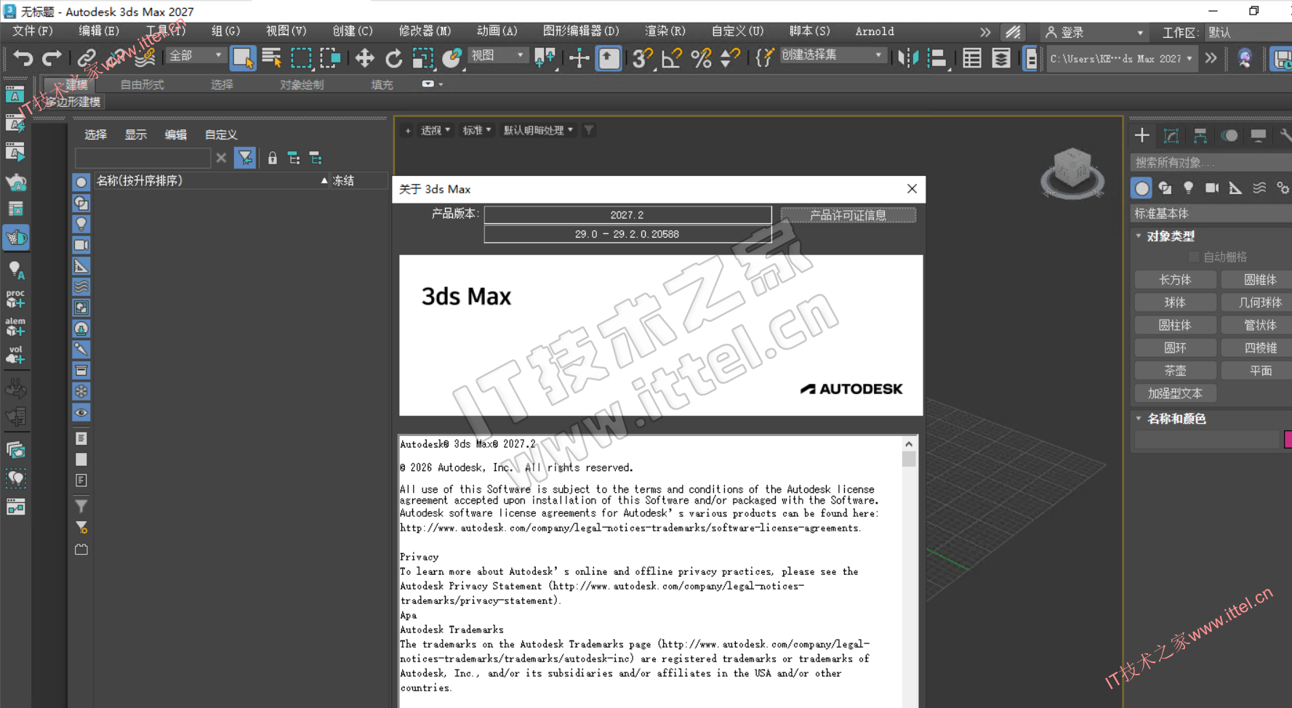Screen dimensions: 1292x708
Task: Open the 渲染(R) menu
Action: pyautogui.click(x=665, y=31)
